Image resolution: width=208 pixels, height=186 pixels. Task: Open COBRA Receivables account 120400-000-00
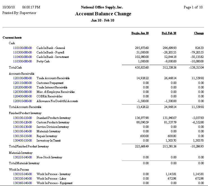22,96
